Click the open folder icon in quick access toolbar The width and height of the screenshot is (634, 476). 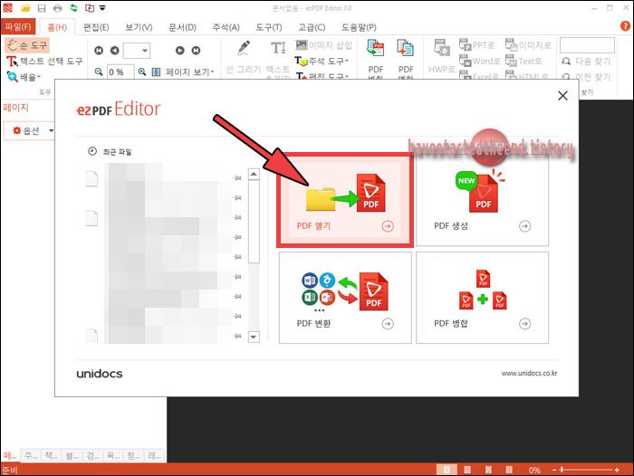[x=25, y=7]
